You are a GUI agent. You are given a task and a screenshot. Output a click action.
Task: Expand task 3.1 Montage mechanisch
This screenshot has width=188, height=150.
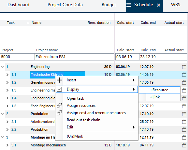[7, 145]
